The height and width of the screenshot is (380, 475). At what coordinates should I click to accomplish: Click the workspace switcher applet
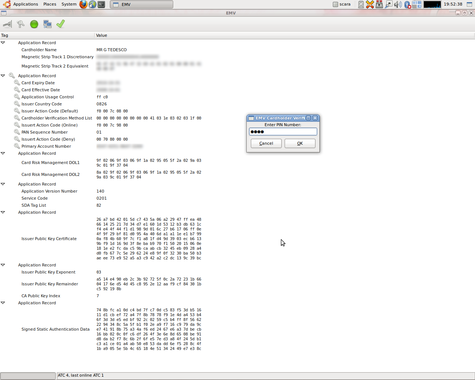tap(417, 4)
